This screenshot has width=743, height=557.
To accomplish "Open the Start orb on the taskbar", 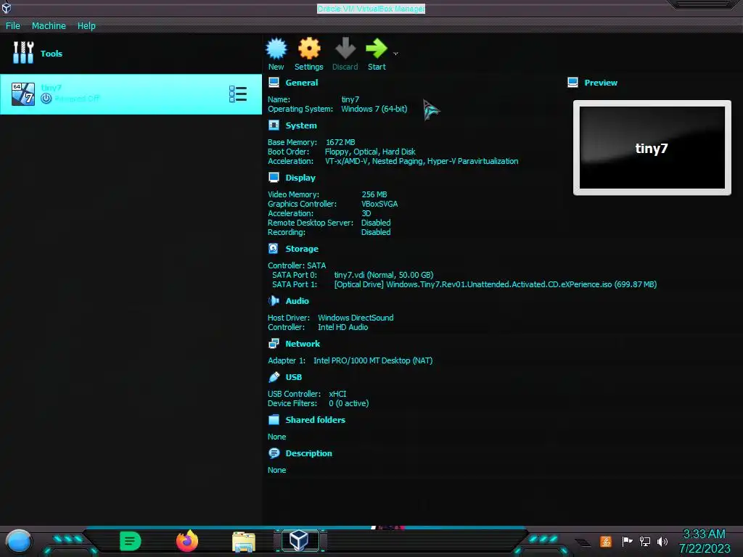I will [x=19, y=541].
